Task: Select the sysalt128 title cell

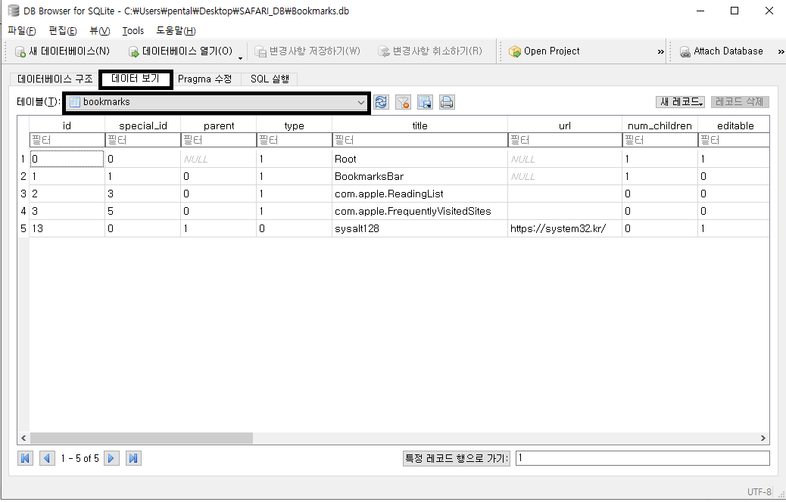Action: pos(420,228)
